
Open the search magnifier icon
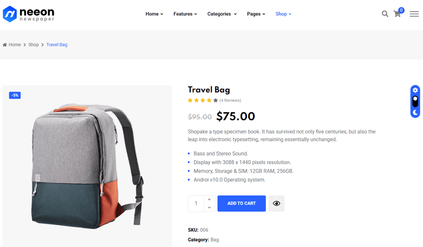click(385, 14)
